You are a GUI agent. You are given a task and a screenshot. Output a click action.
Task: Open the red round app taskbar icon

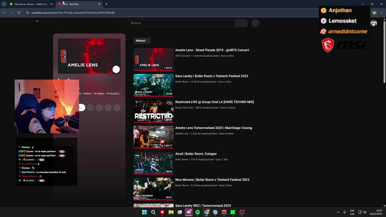point(162,212)
